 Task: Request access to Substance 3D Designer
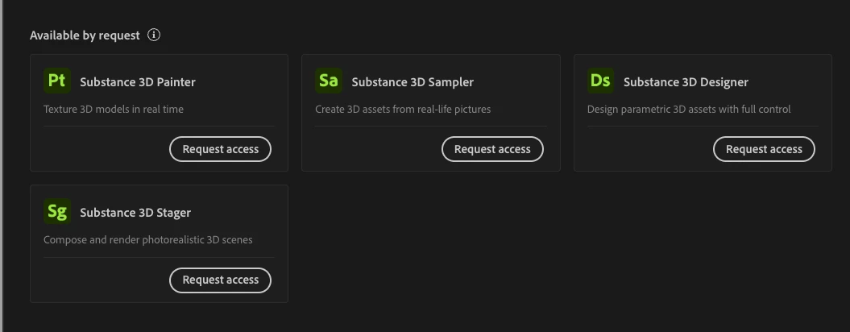point(764,149)
